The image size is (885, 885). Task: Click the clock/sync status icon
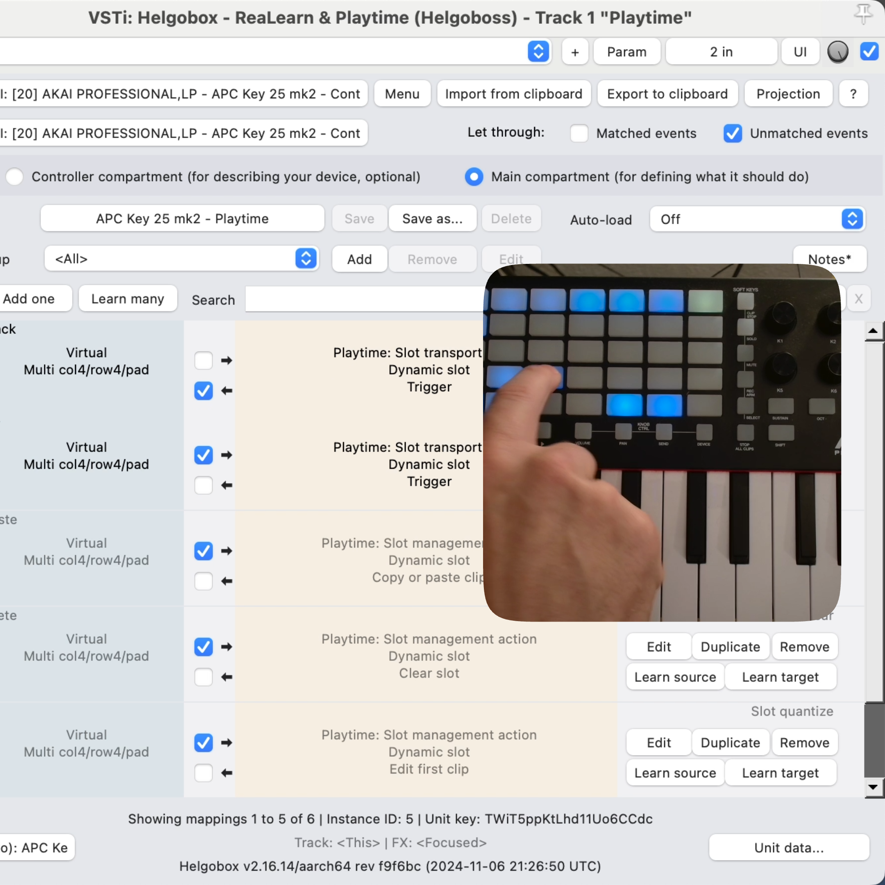click(837, 53)
